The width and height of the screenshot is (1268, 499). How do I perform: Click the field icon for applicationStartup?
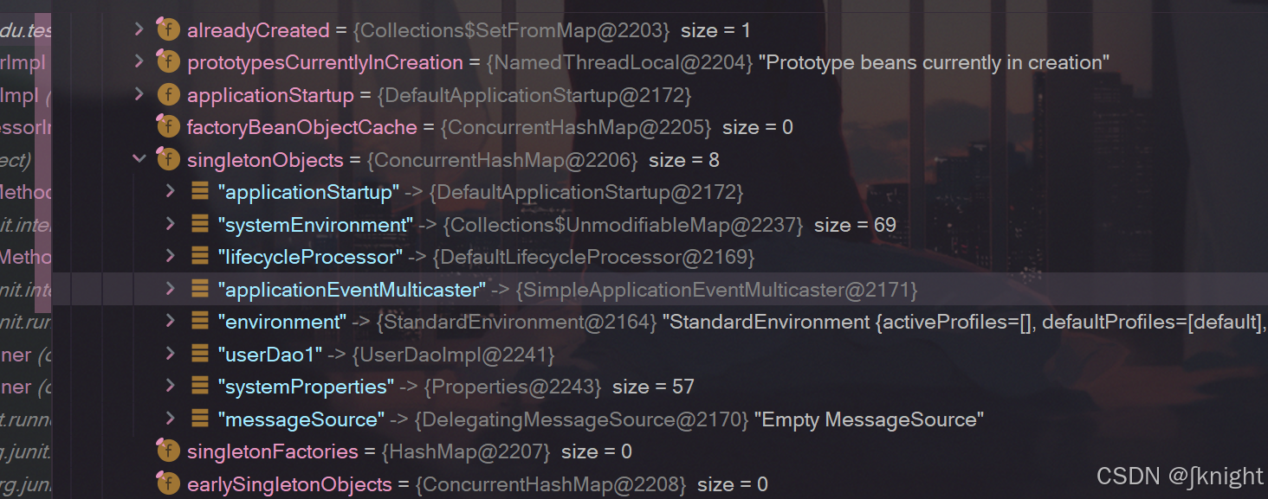click(168, 94)
